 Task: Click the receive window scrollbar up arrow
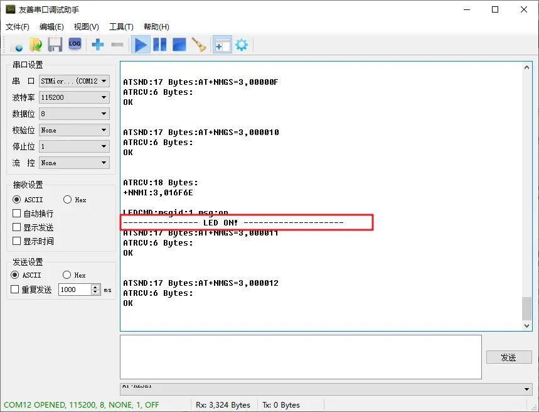(526, 67)
